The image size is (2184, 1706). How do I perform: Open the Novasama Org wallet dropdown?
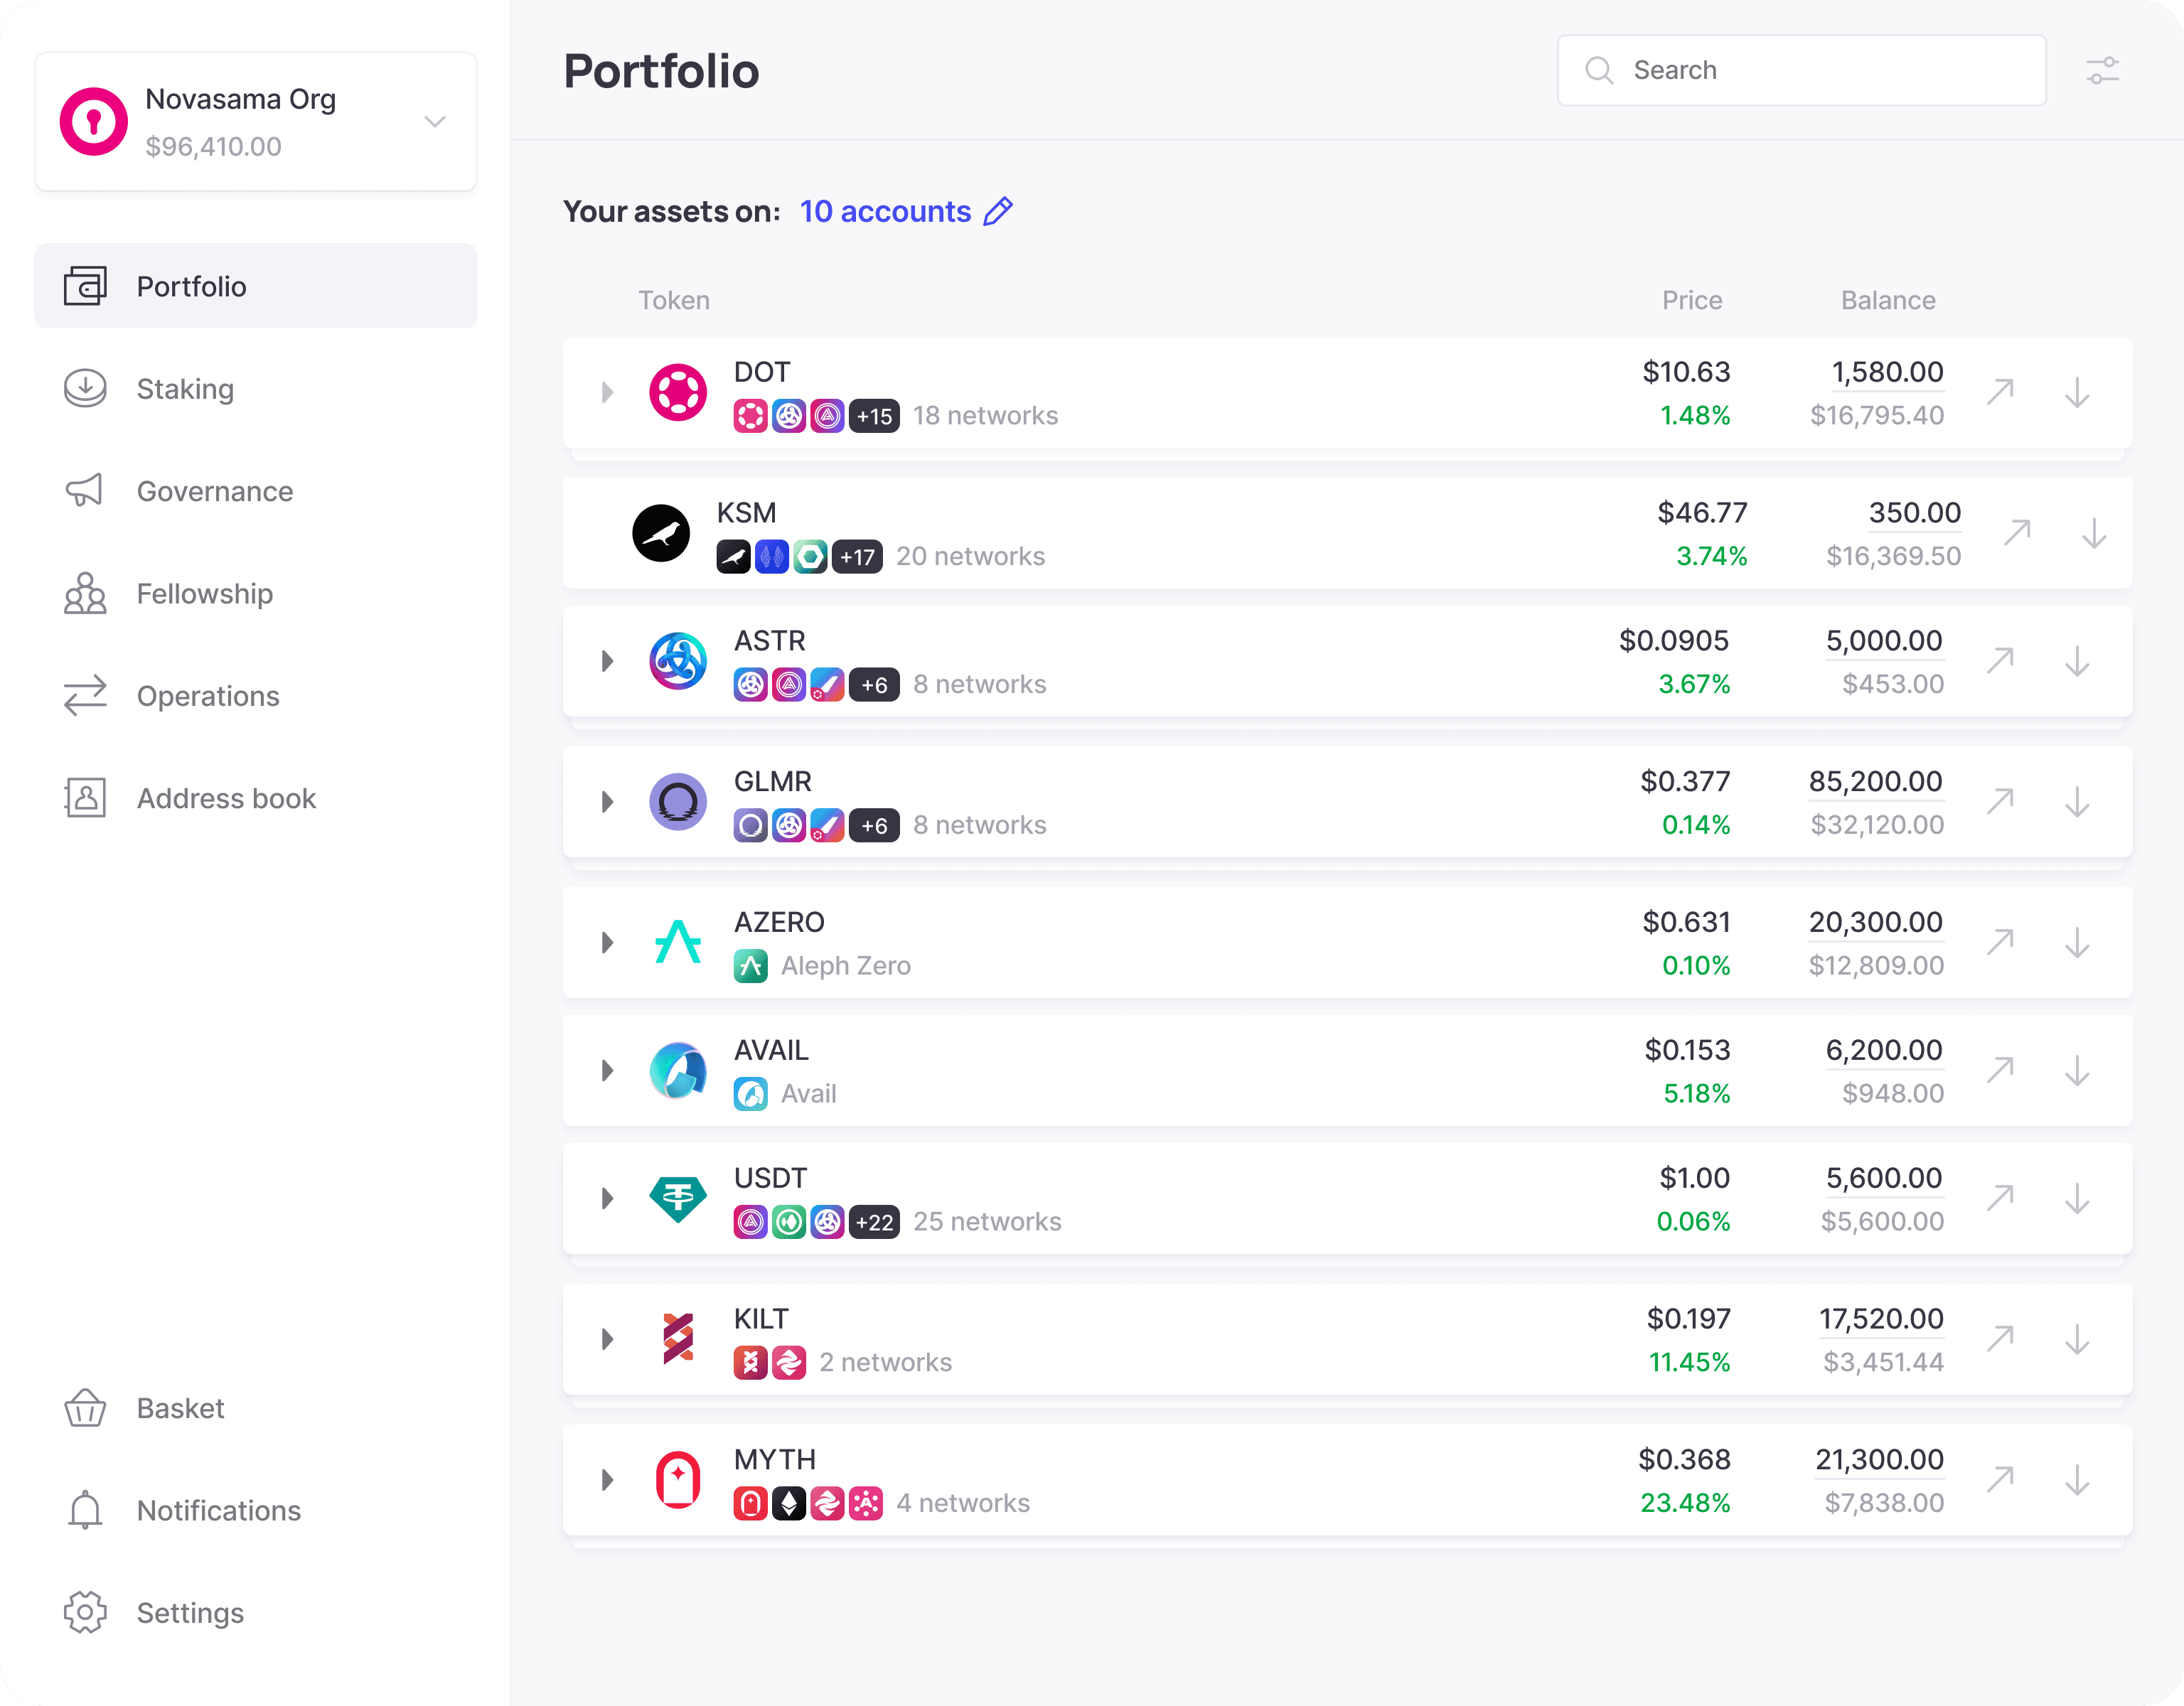click(x=434, y=122)
